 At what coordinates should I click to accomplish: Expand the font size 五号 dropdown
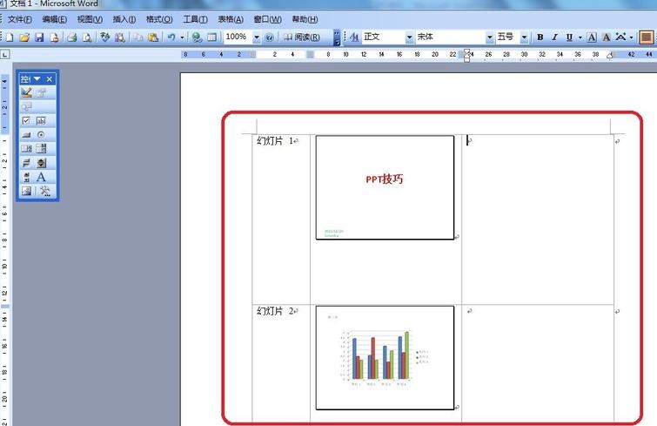tap(524, 37)
